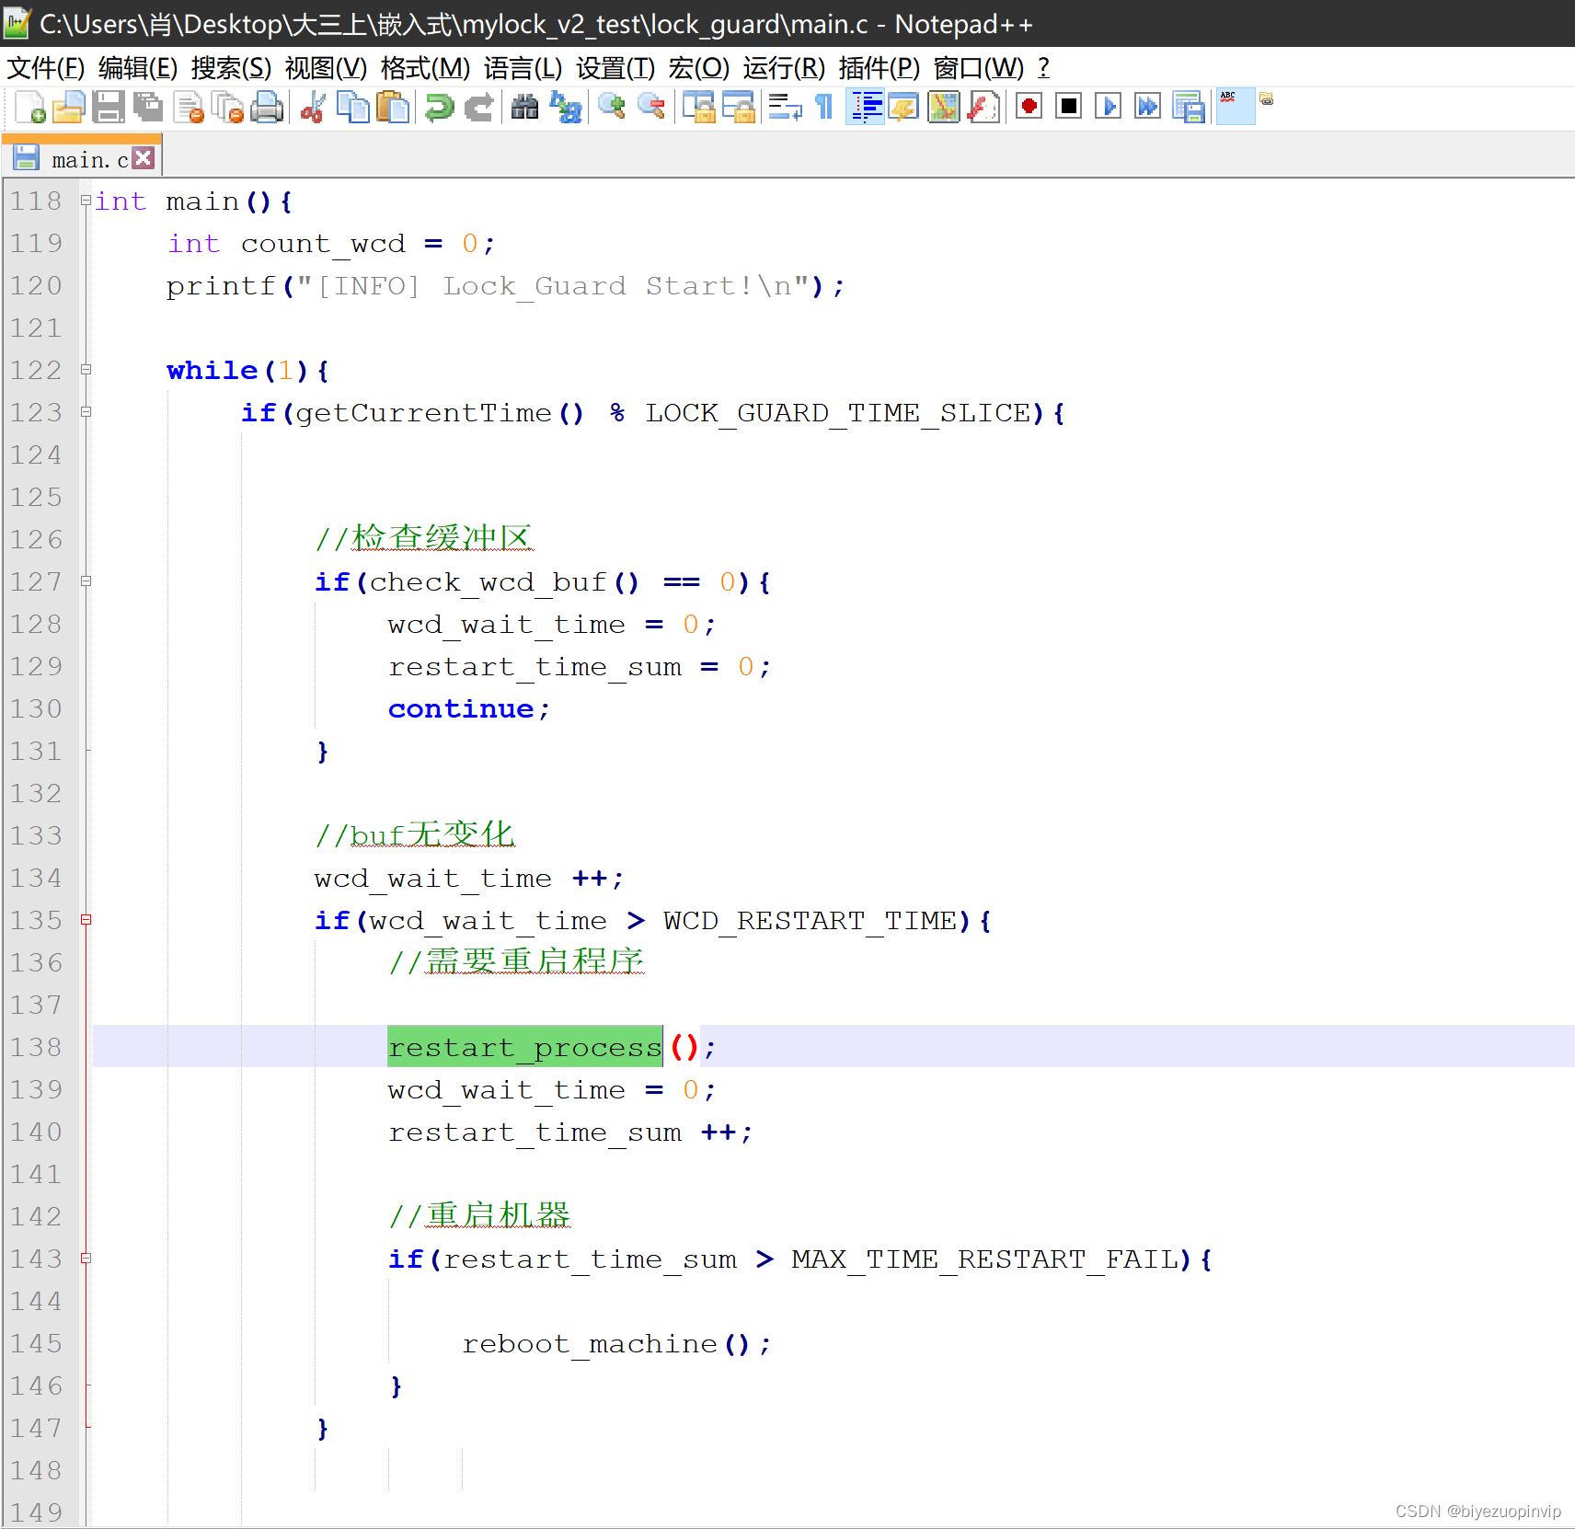Open the Replace dialog icon
The height and width of the screenshot is (1529, 1575).
(565, 108)
